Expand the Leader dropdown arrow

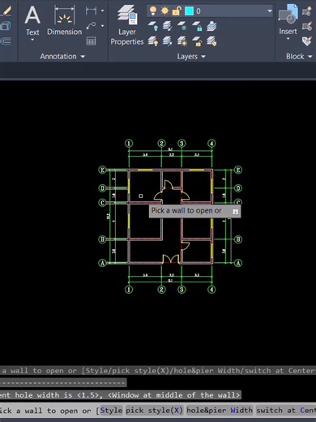(x=102, y=26)
